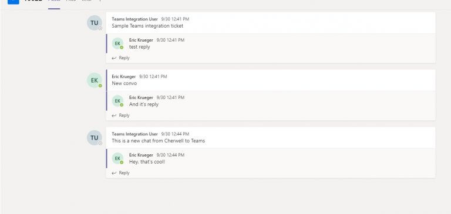This screenshot has width=451, height=214.
Task: Reply to the Cherwell to Teams chat thread
Action: [x=120, y=173]
